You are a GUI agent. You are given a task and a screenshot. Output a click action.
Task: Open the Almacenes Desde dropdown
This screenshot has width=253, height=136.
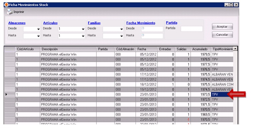click(38, 29)
